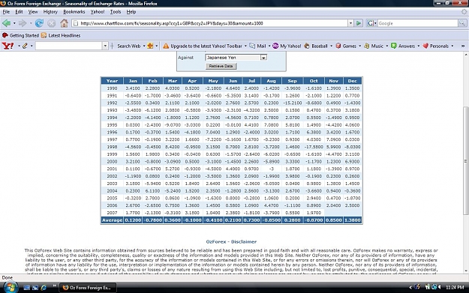
Task: Click the Year column header
Action: 112,81
